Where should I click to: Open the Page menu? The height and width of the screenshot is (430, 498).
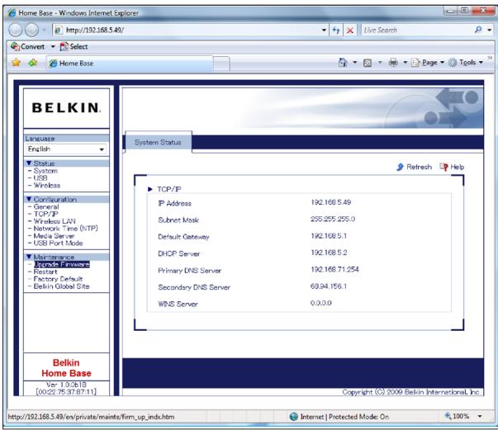click(x=428, y=63)
